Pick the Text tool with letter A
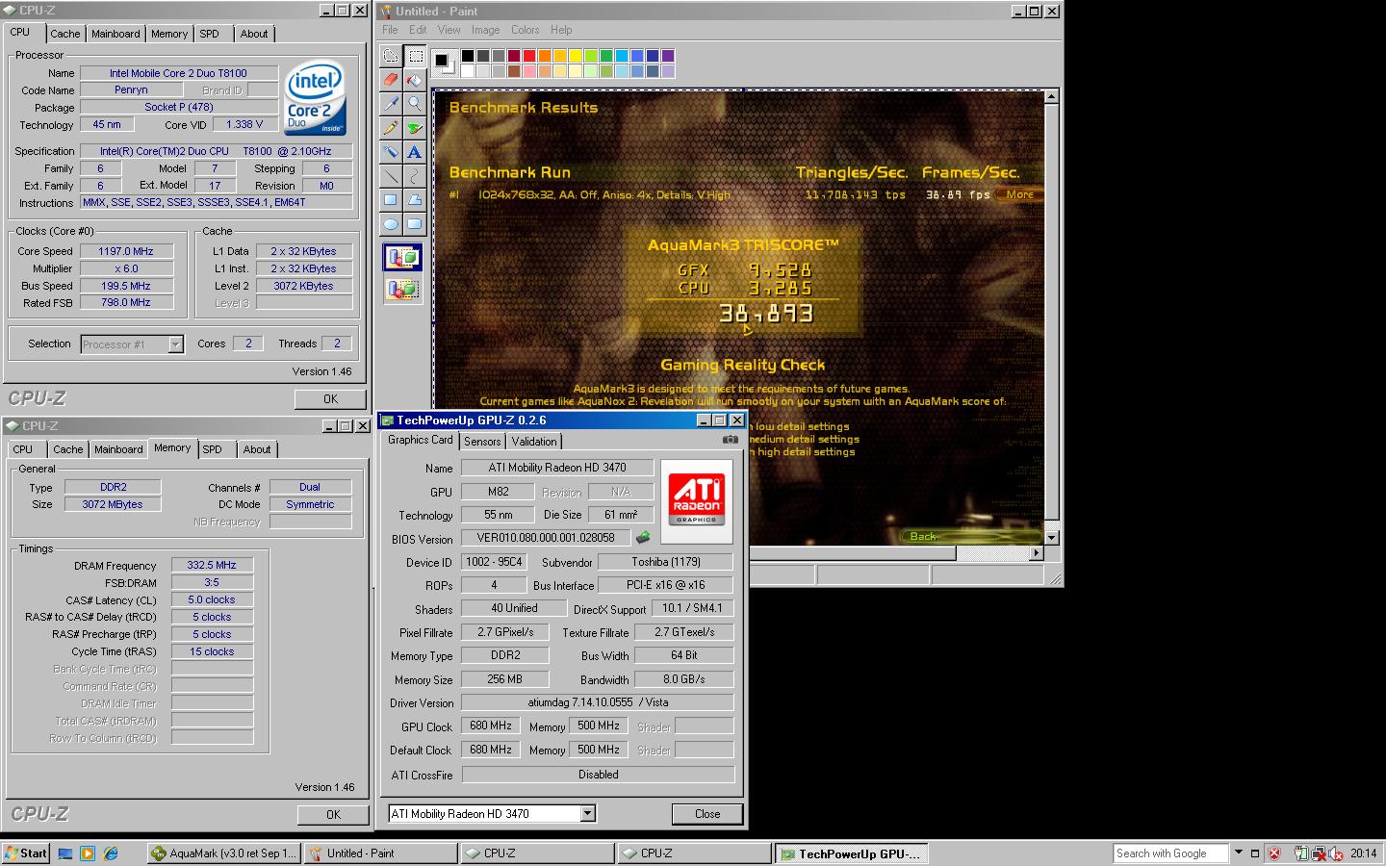 [x=415, y=151]
